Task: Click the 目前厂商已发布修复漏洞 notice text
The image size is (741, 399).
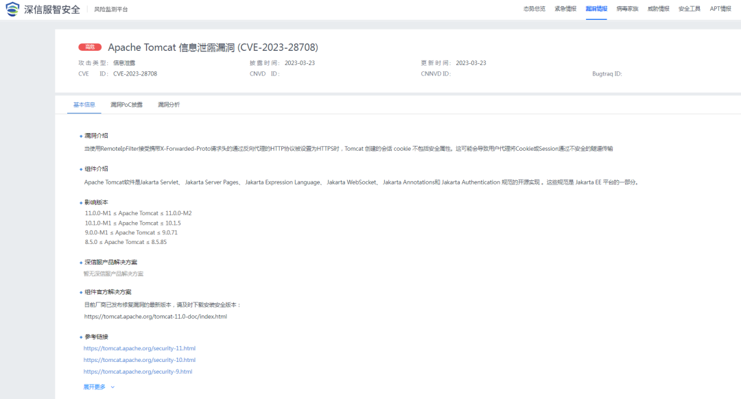Action: pyautogui.click(x=162, y=305)
